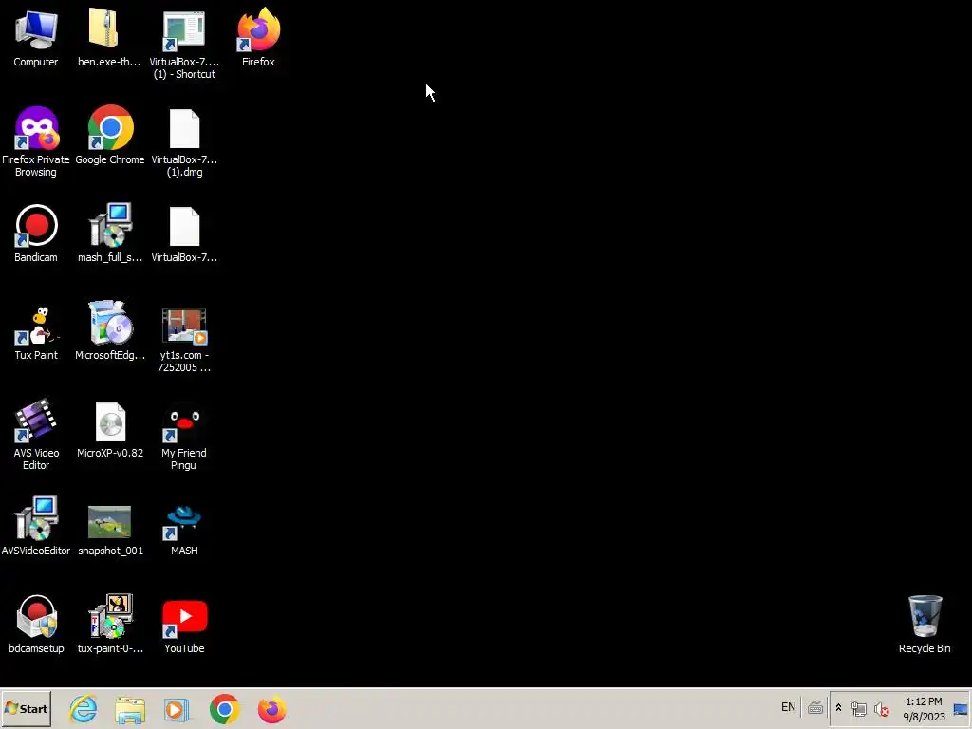Viewport: 972px width, 729px height.
Task: Open Windows Explorer from the taskbar
Action: [130, 709]
